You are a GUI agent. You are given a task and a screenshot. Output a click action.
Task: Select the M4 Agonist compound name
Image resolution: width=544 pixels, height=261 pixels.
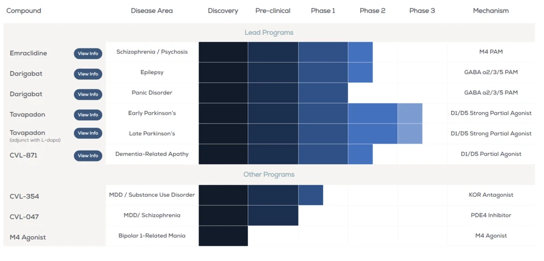[x=28, y=237]
